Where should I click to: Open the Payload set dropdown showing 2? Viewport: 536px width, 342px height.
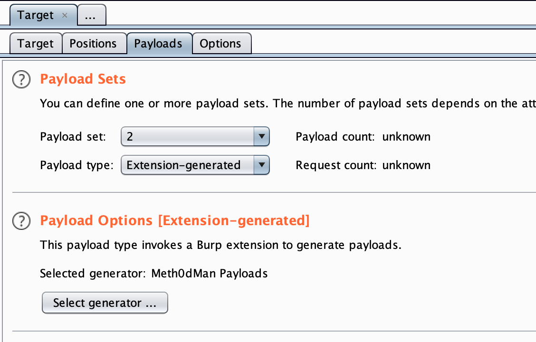195,136
